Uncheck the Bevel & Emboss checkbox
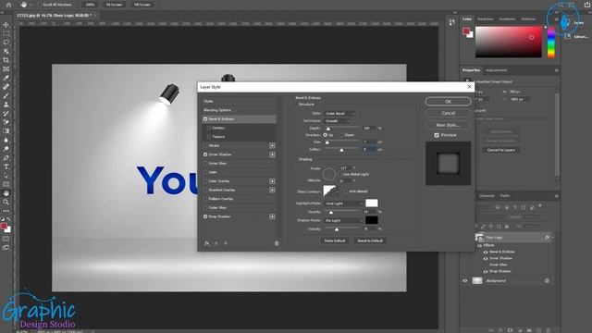Viewport: 592px width, 333px height. click(x=205, y=119)
